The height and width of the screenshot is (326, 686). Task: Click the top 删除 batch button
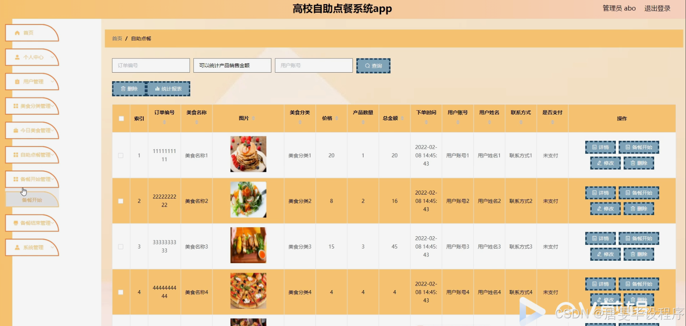pyautogui.click(x=129, y=89)
